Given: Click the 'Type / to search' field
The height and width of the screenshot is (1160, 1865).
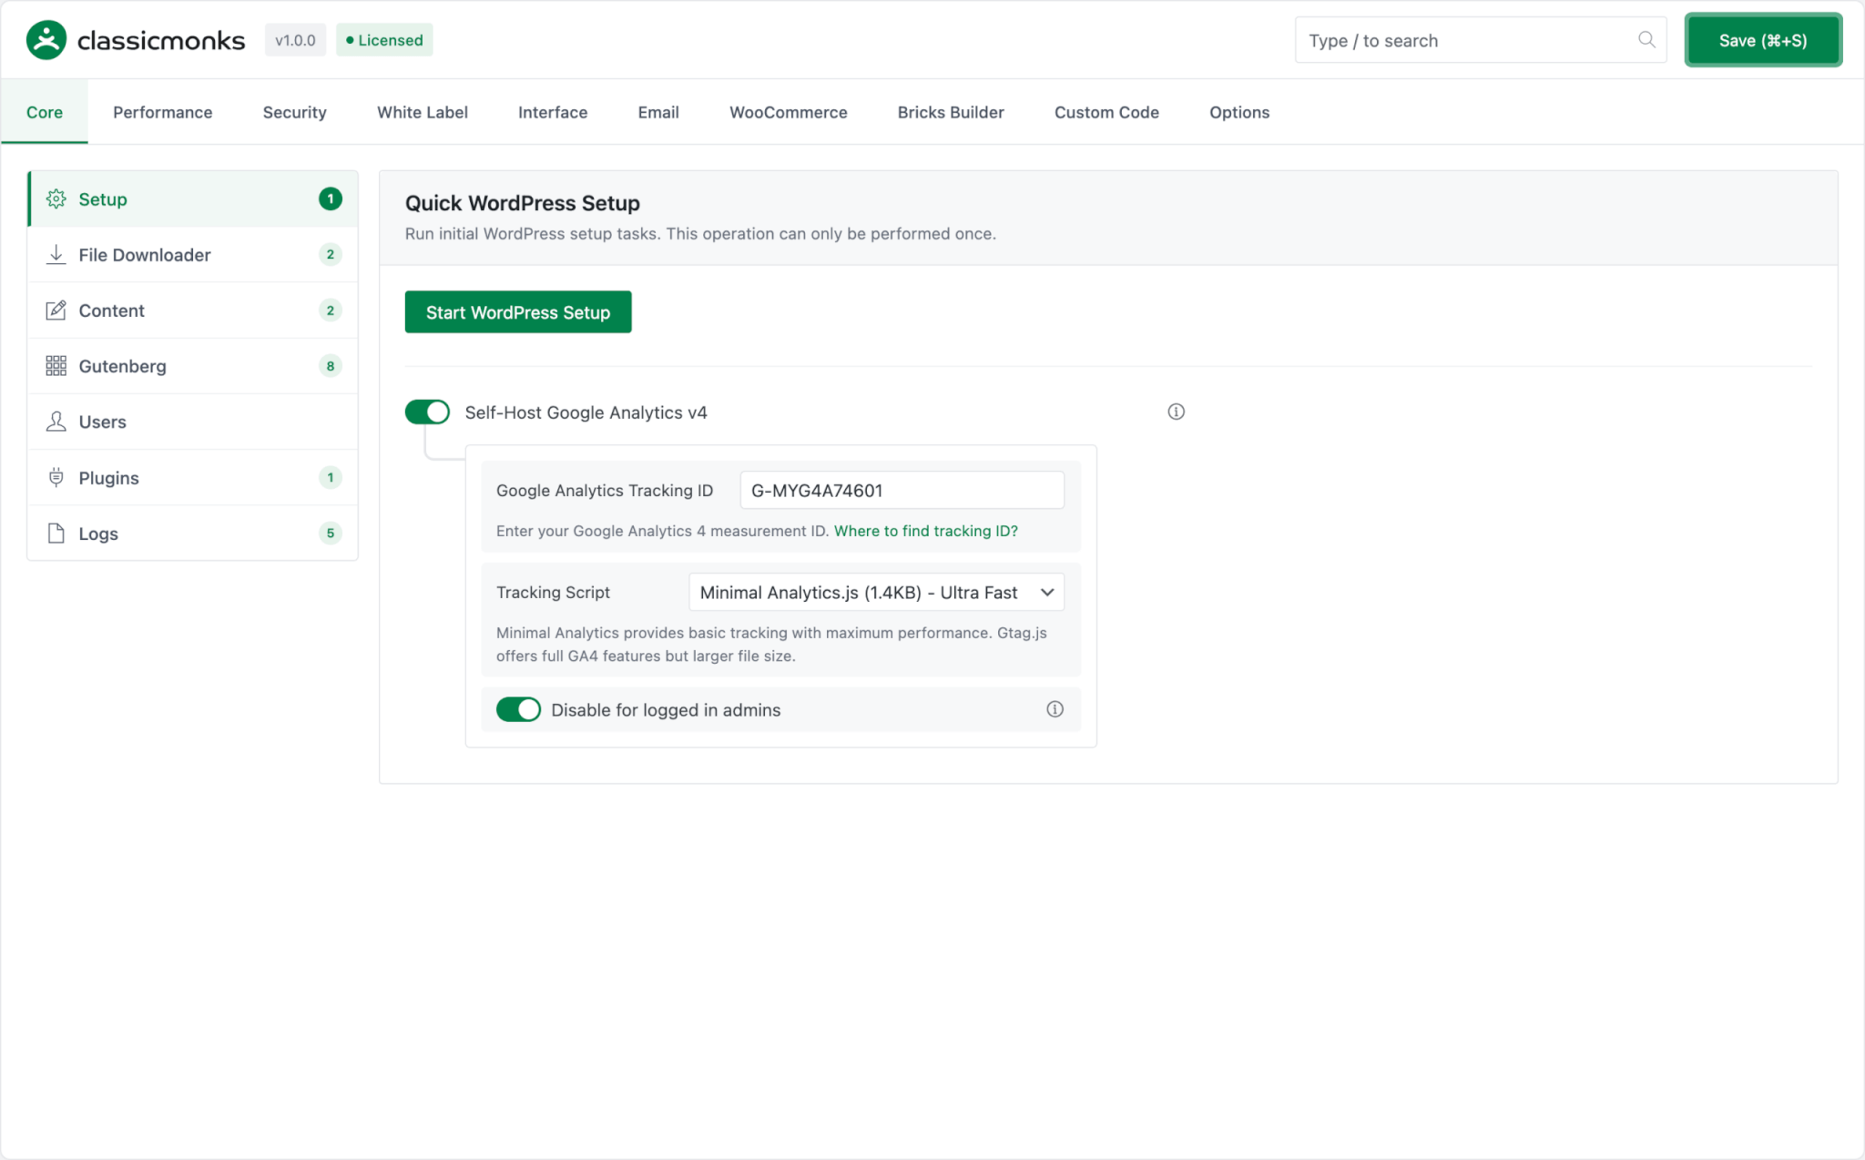Looking at the screenshot, I should pyautogui.click(x=1481, y=40).
